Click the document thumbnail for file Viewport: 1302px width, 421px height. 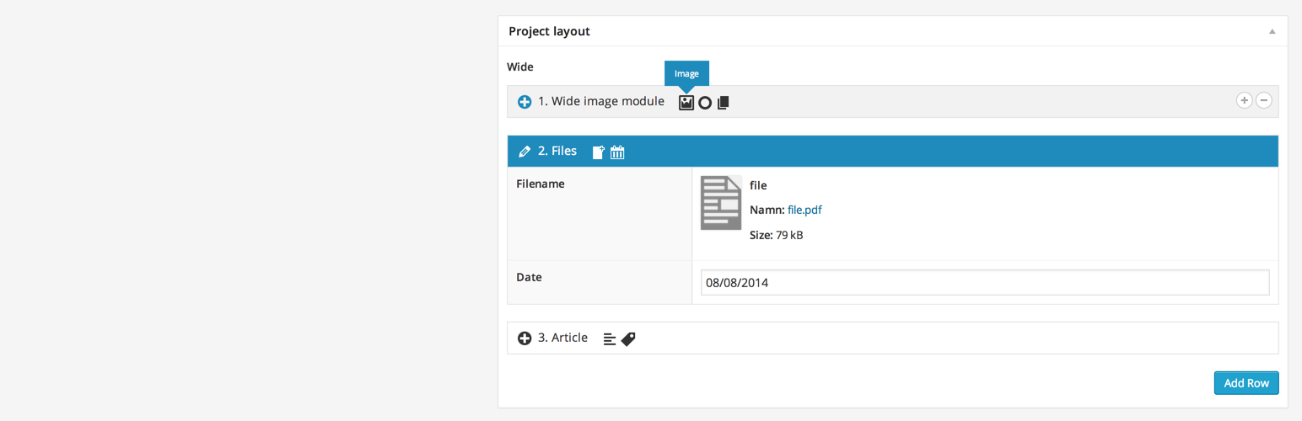tap(721, 203)
